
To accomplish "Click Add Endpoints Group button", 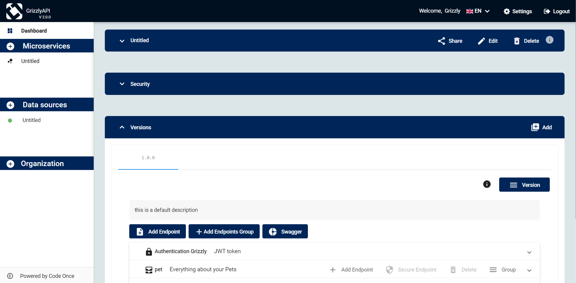I will pyautogui.click(x=224, y=231).
